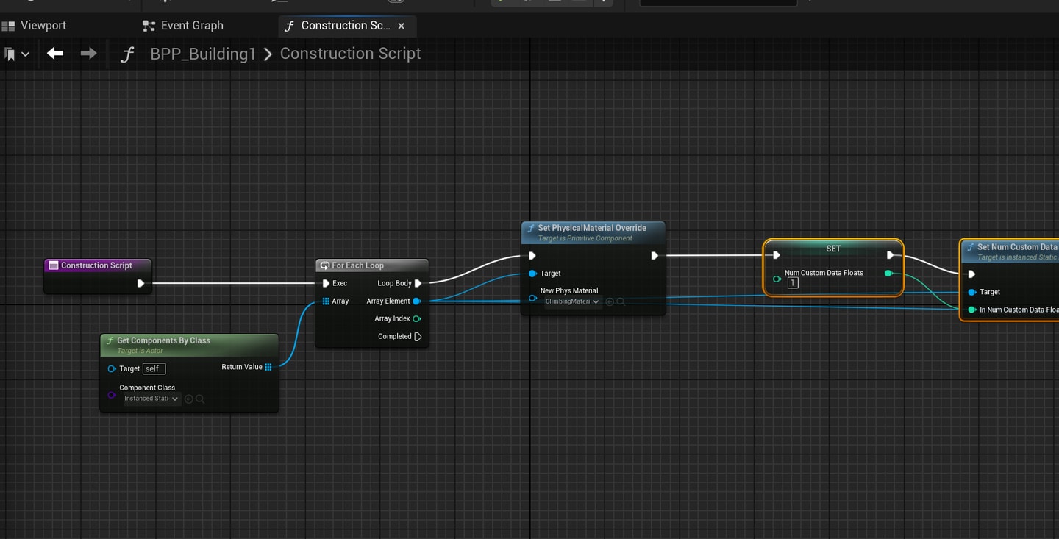Click the Construction Script breadcrumb

tap(350, 54)
